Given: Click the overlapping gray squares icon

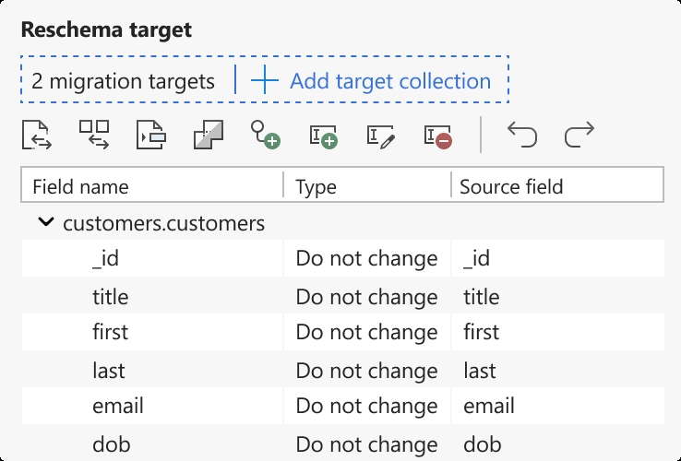Looking at the screenshot, I should [x=208, y=135].
